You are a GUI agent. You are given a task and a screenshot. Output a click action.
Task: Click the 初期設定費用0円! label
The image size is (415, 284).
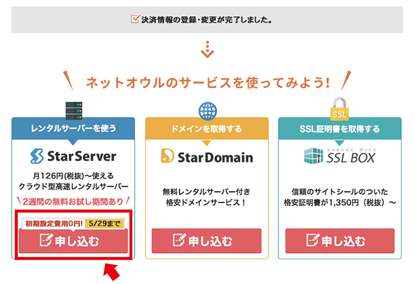click(x=54, y=224)
